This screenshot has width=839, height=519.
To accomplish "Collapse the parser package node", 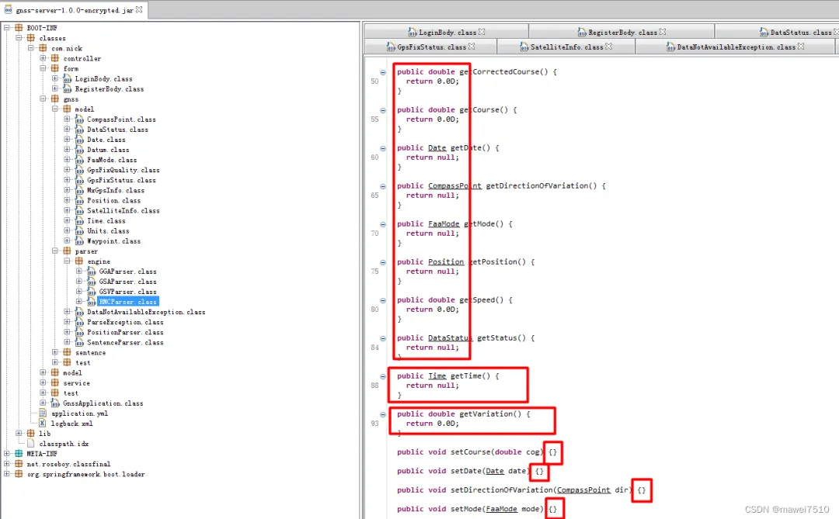I will pyautogui.click(x=55, y=251).
